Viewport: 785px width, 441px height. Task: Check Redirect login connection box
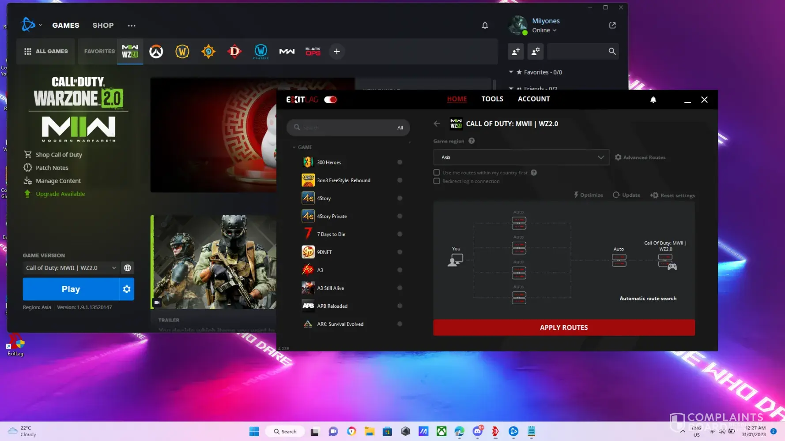[x=437, y=181]
